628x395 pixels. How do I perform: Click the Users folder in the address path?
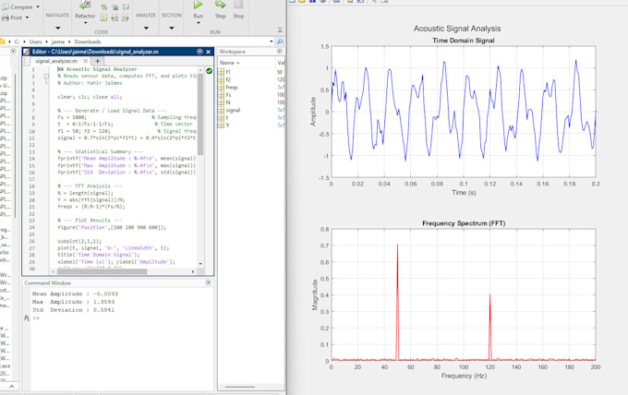(35, 42)
